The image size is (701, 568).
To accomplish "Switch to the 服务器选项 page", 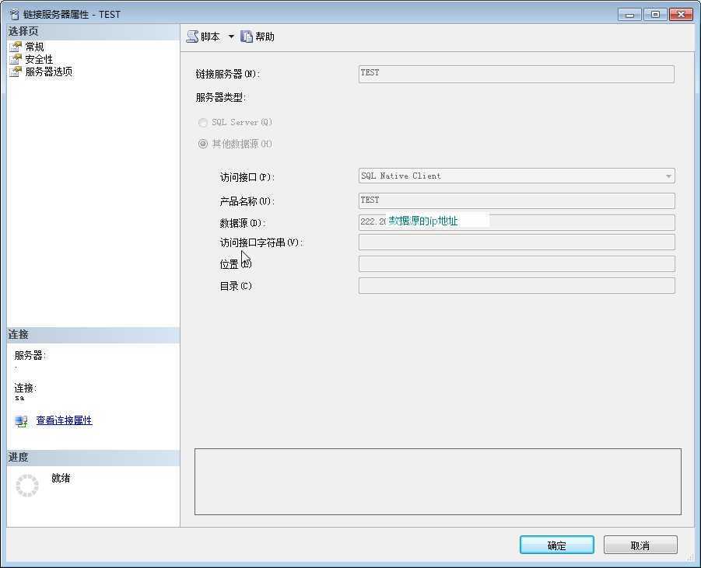I will click(49, 72).
